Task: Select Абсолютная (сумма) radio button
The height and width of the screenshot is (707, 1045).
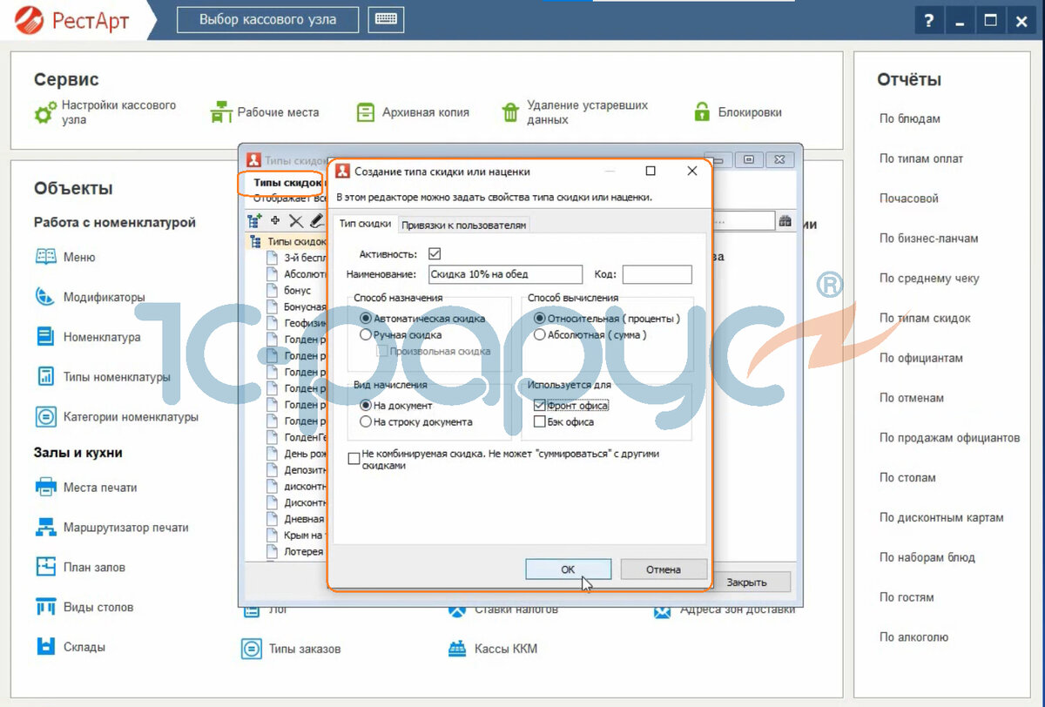Action: click(540, 334)
